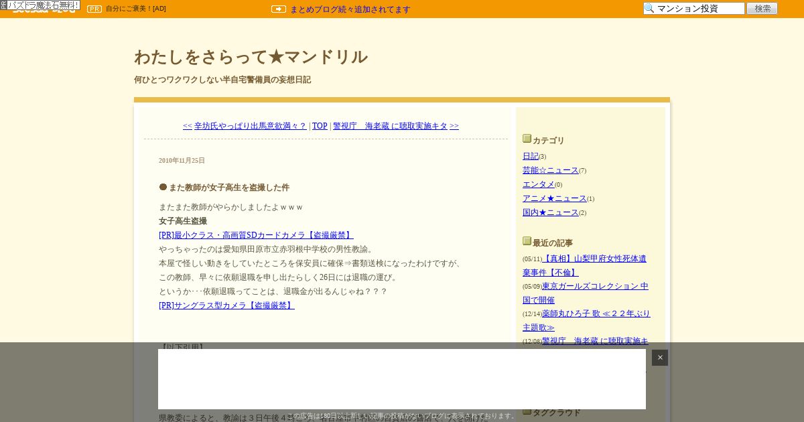804x422 pixels.
Task: Click the white advertisement banner at bottom
Action: click(x=402, y=379)
